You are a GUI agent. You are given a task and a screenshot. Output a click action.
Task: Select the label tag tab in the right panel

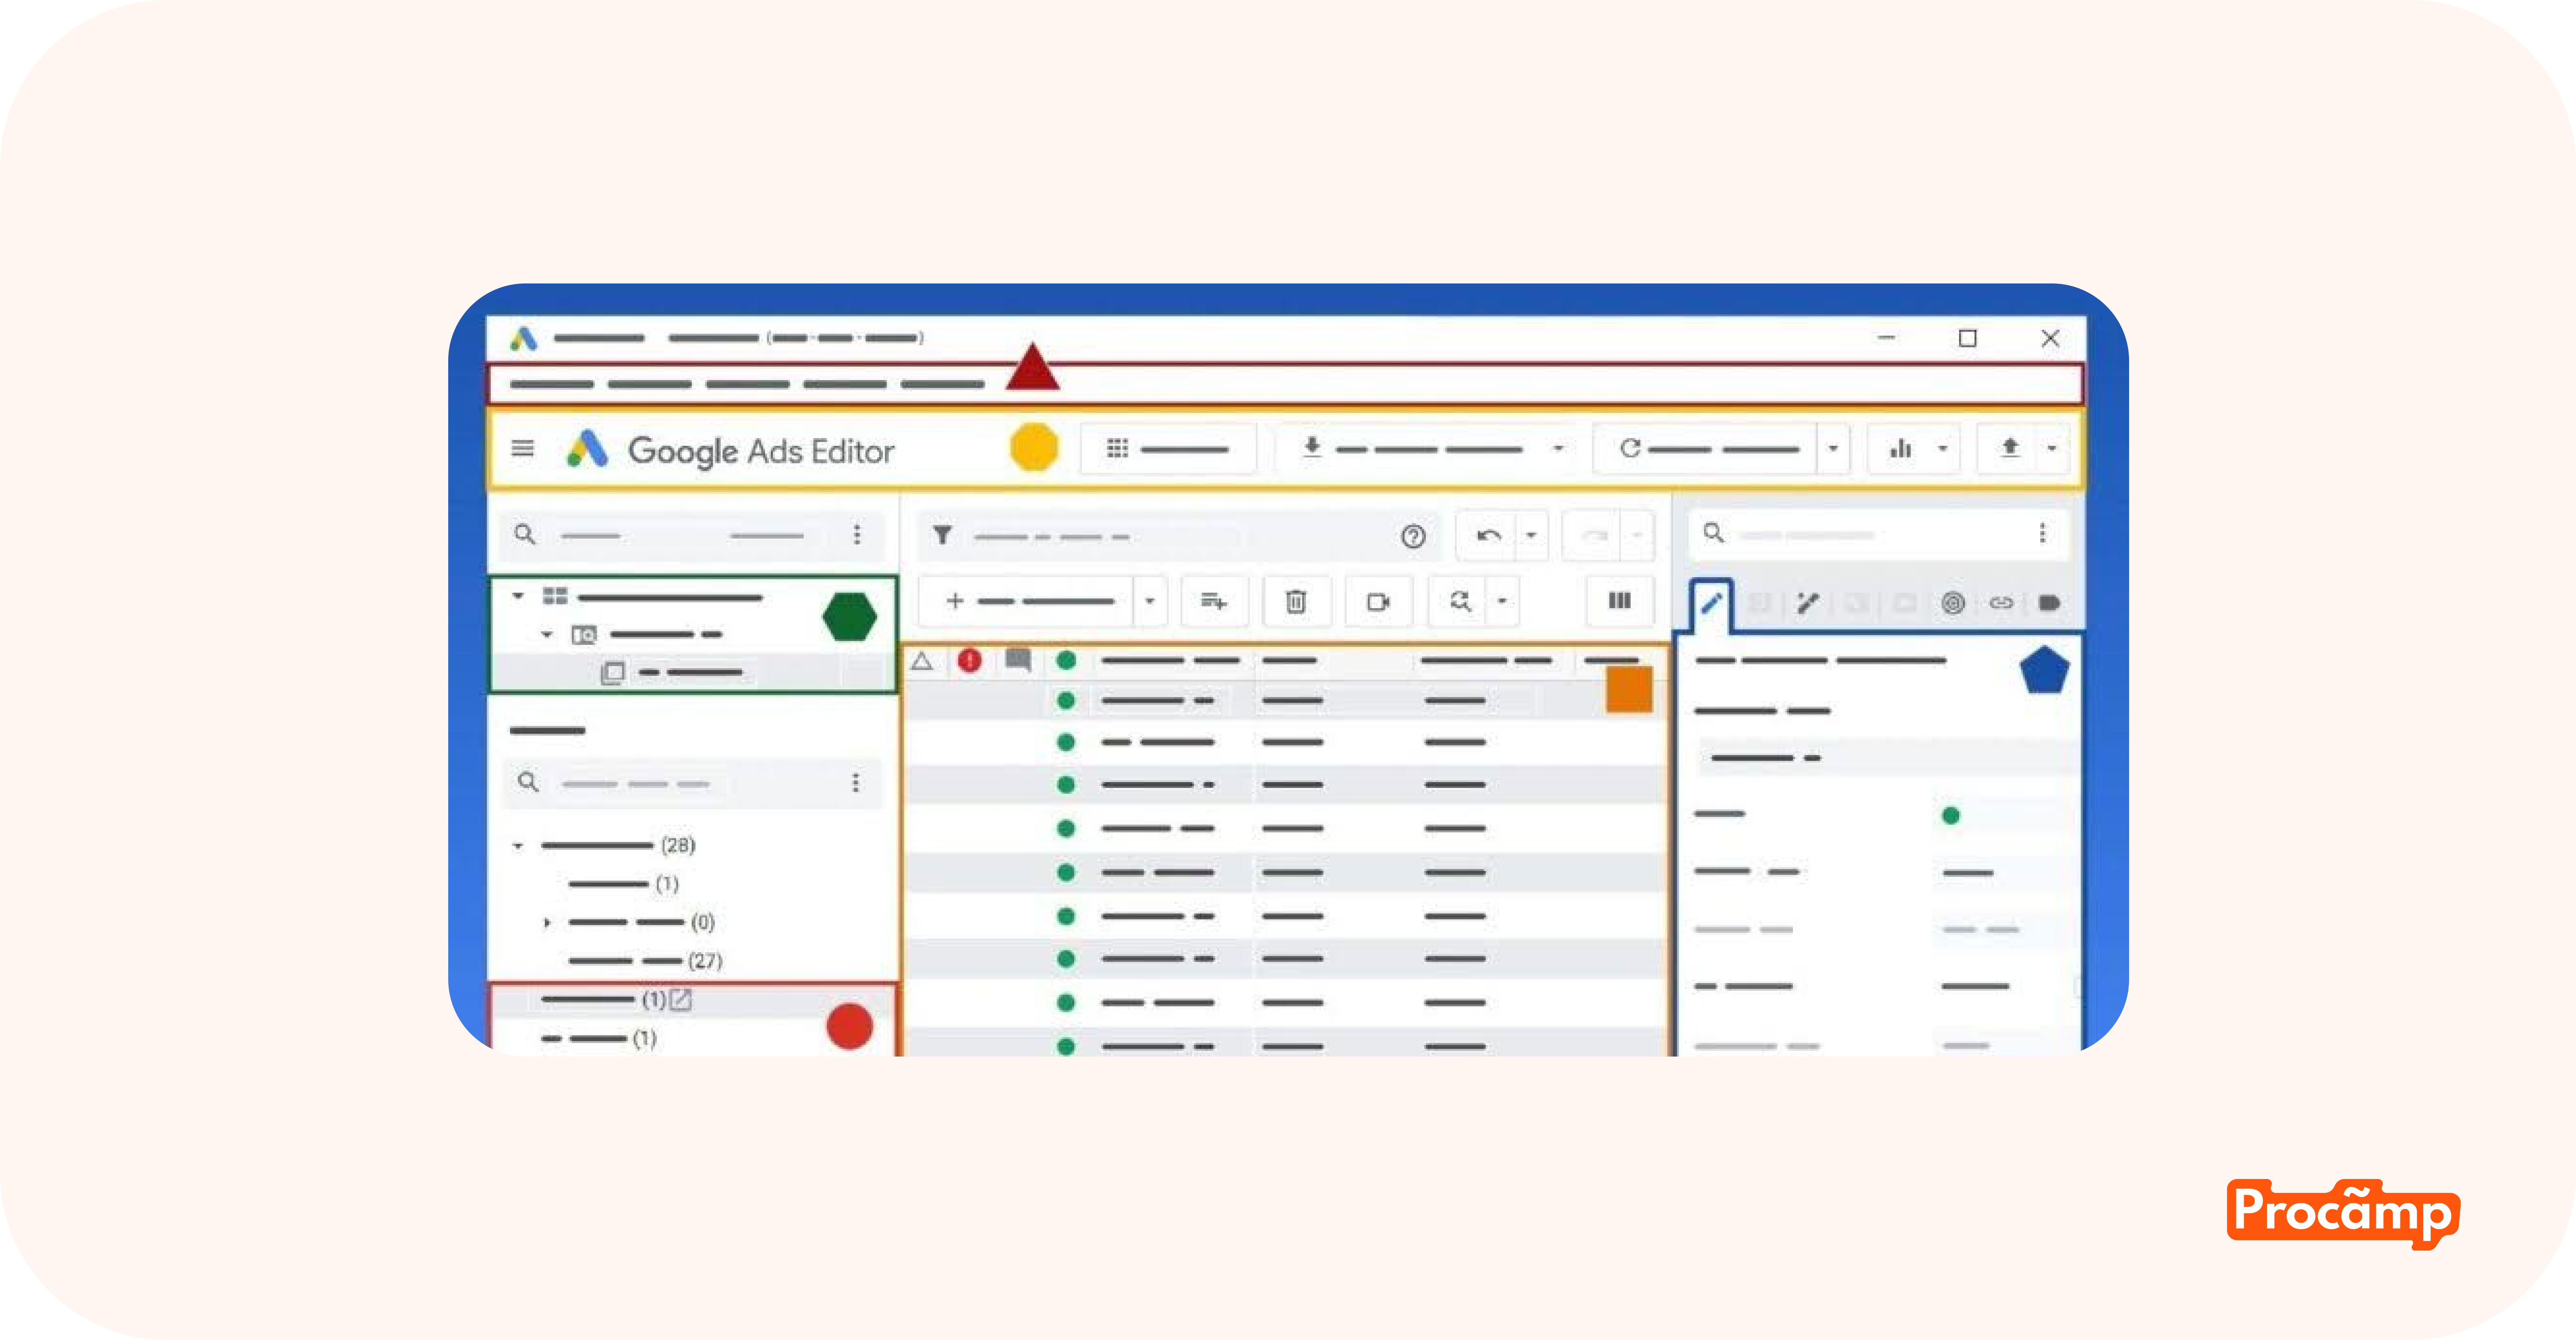[x=2049, y=603]
